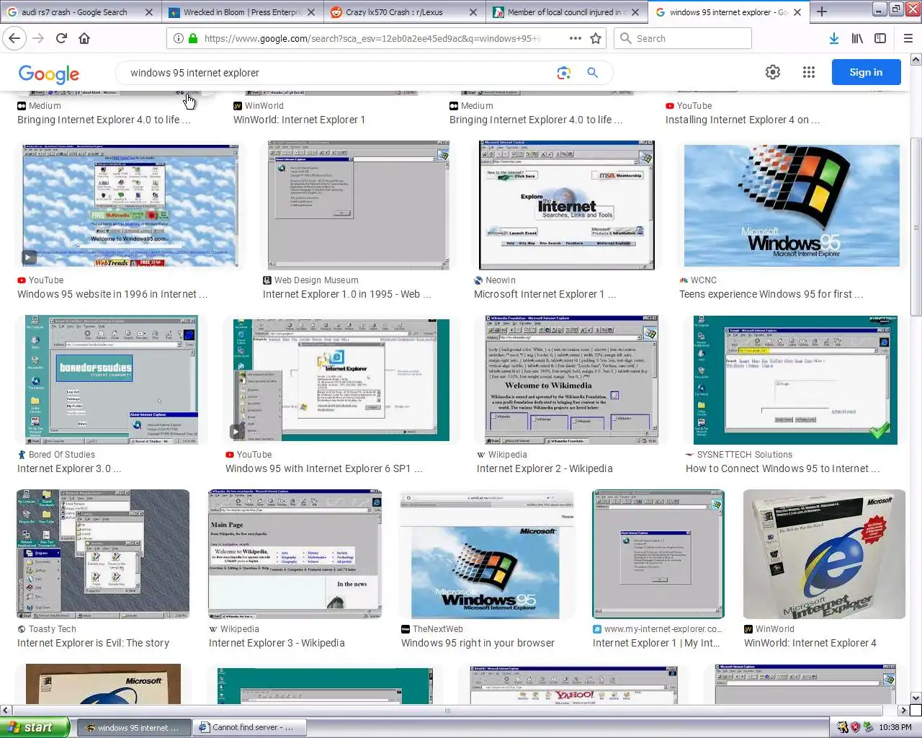Open 'Internet Explorer 2 - Wikipedia' link

coord(545,468)
